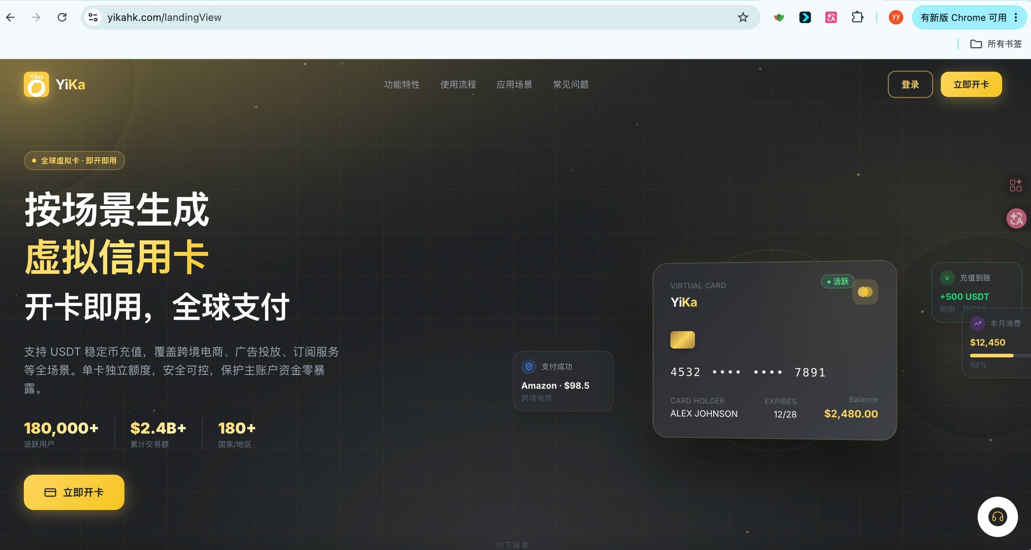The height and width of the screenshot is (550, 1031).
Task: Click the shield icon in 支付成功 card
Action: coord(529,366)
